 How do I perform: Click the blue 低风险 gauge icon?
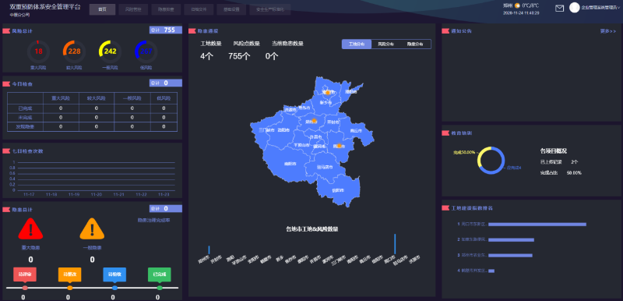pos(146,51)
